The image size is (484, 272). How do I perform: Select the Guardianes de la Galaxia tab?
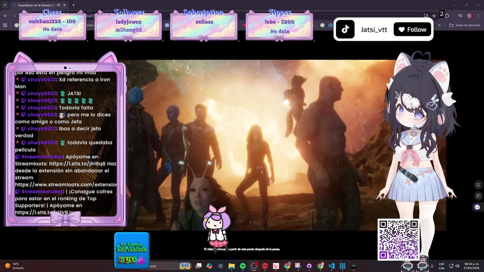pyautogui.click(x=39, y=5)
